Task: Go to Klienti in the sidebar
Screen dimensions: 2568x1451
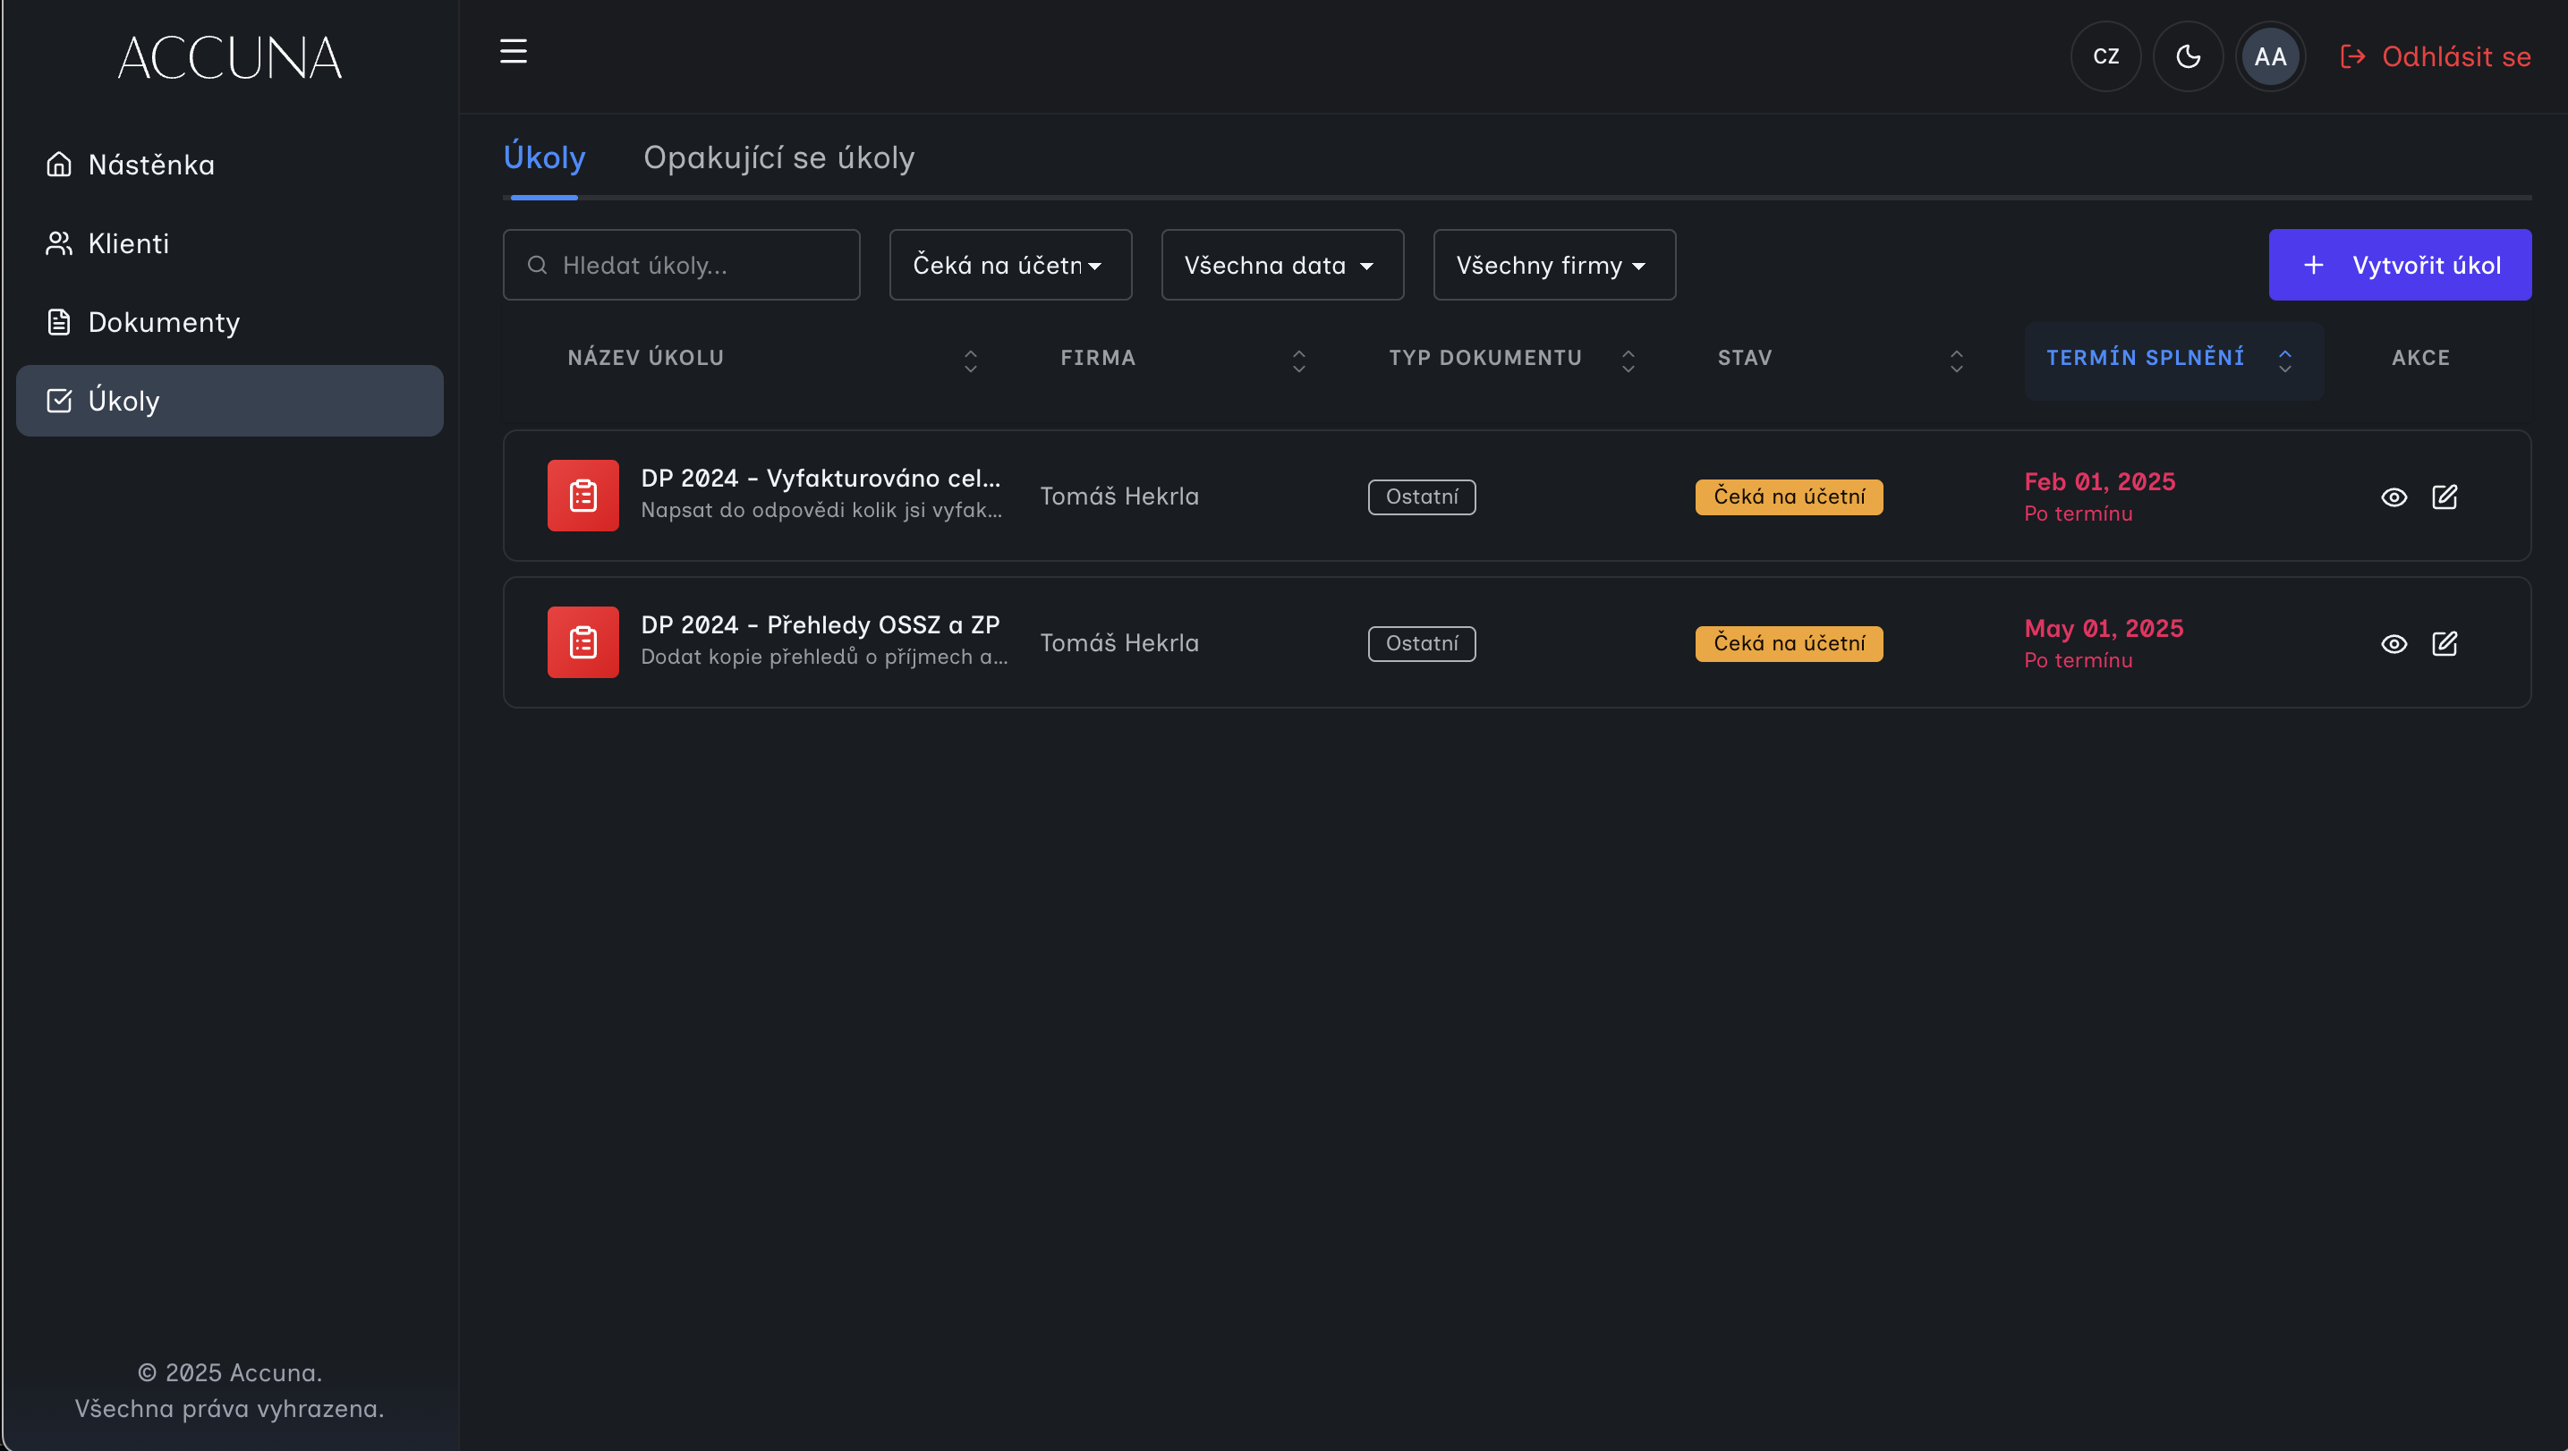Action: coord(129,243)
